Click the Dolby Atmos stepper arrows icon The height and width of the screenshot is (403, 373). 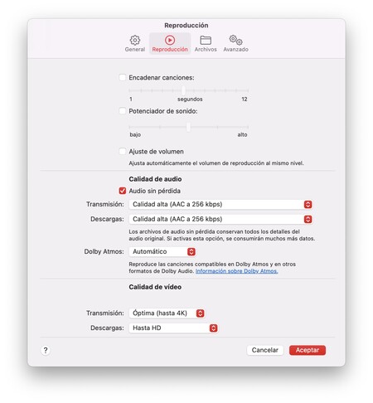[x=191, y=252]
